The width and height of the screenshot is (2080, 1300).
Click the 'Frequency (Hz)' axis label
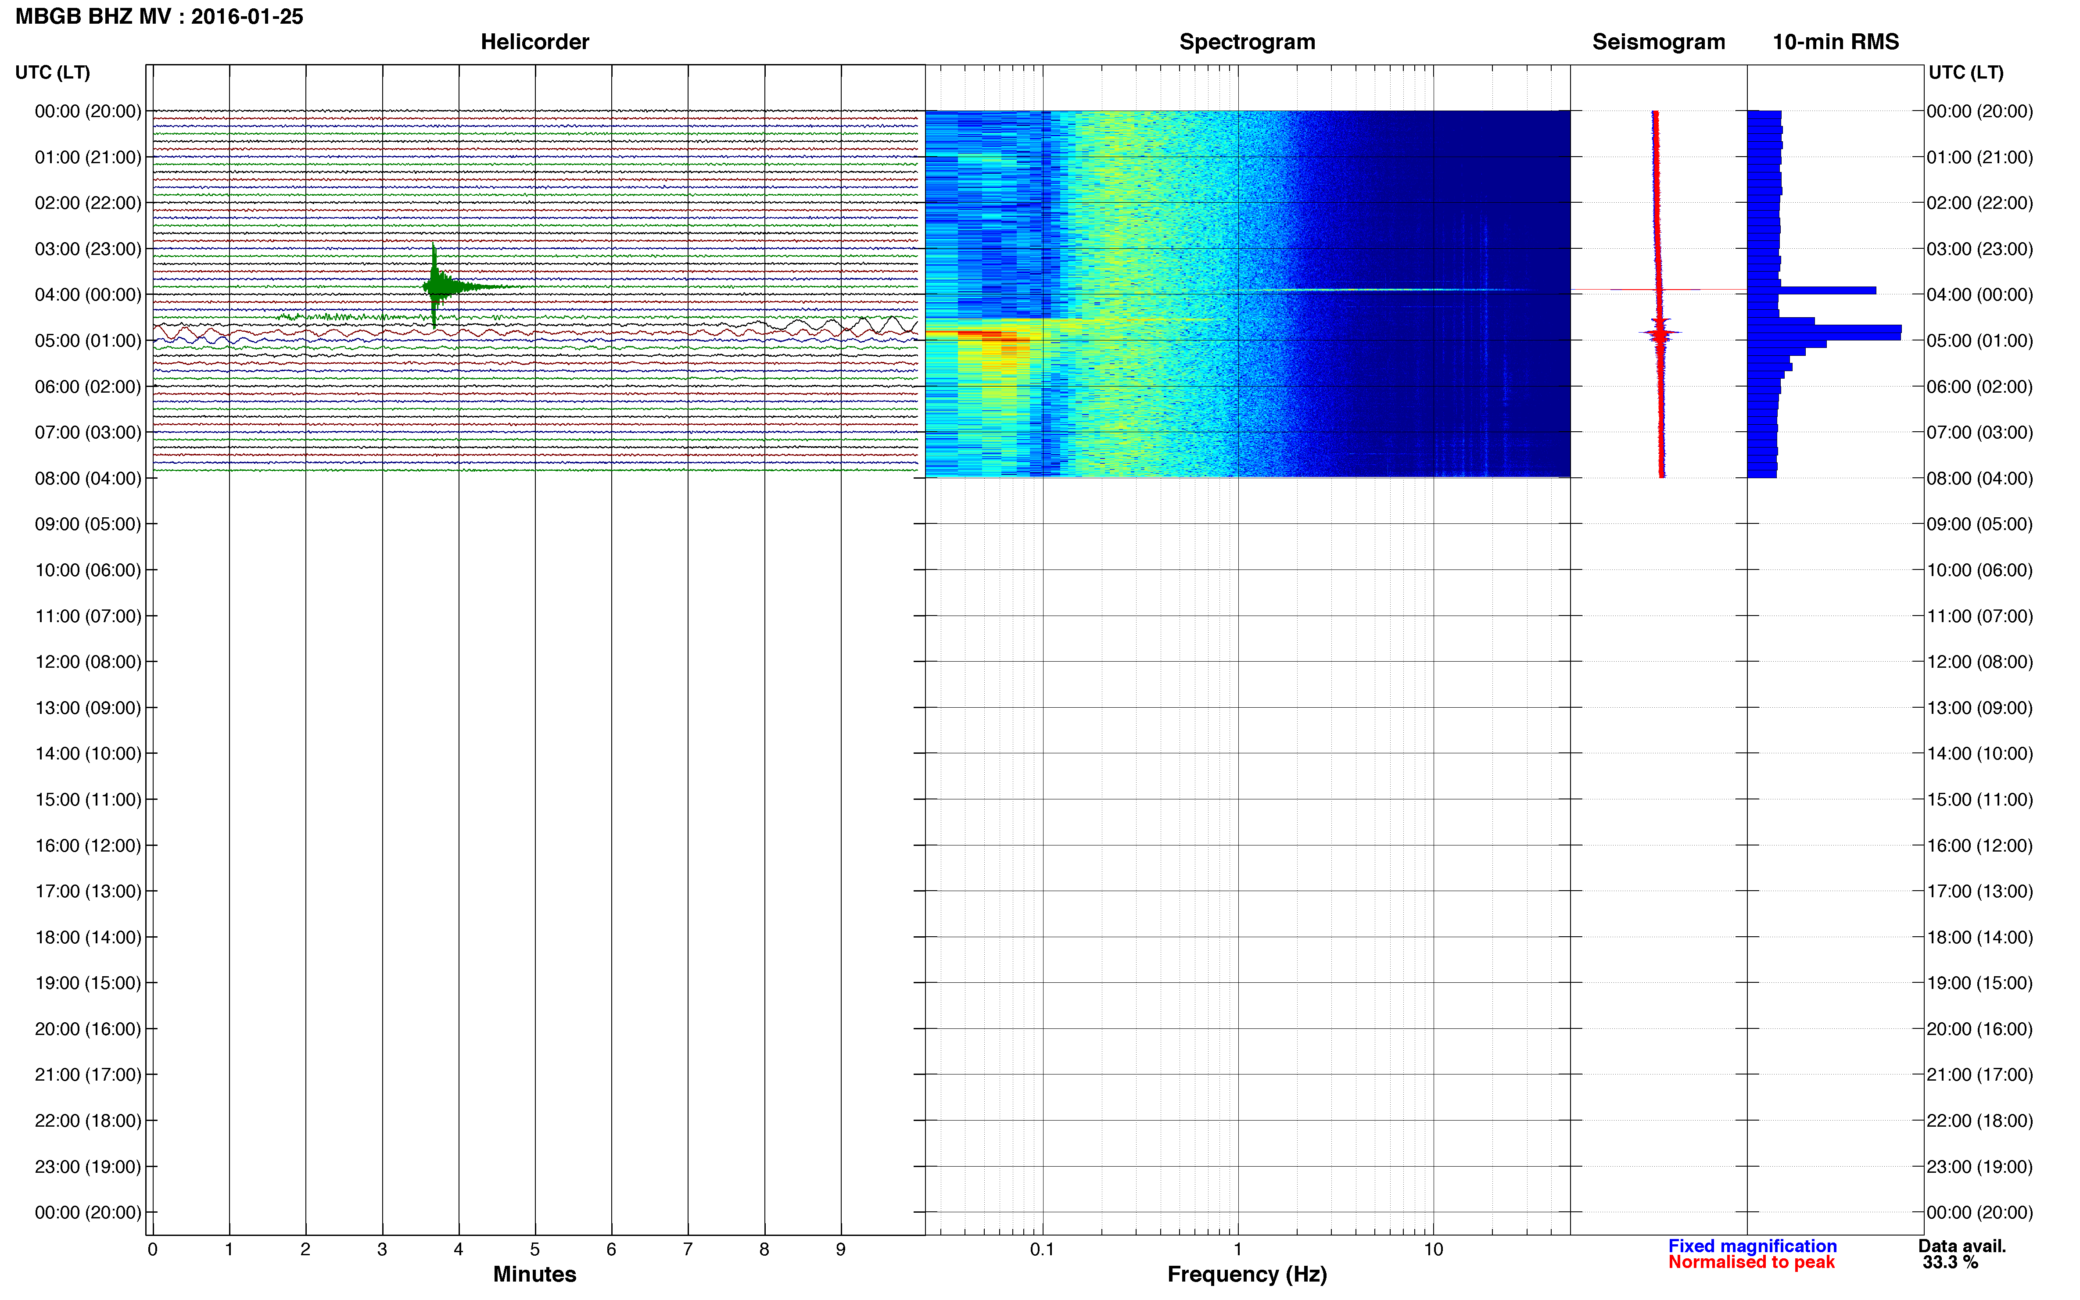[x=1247, y=1274]
